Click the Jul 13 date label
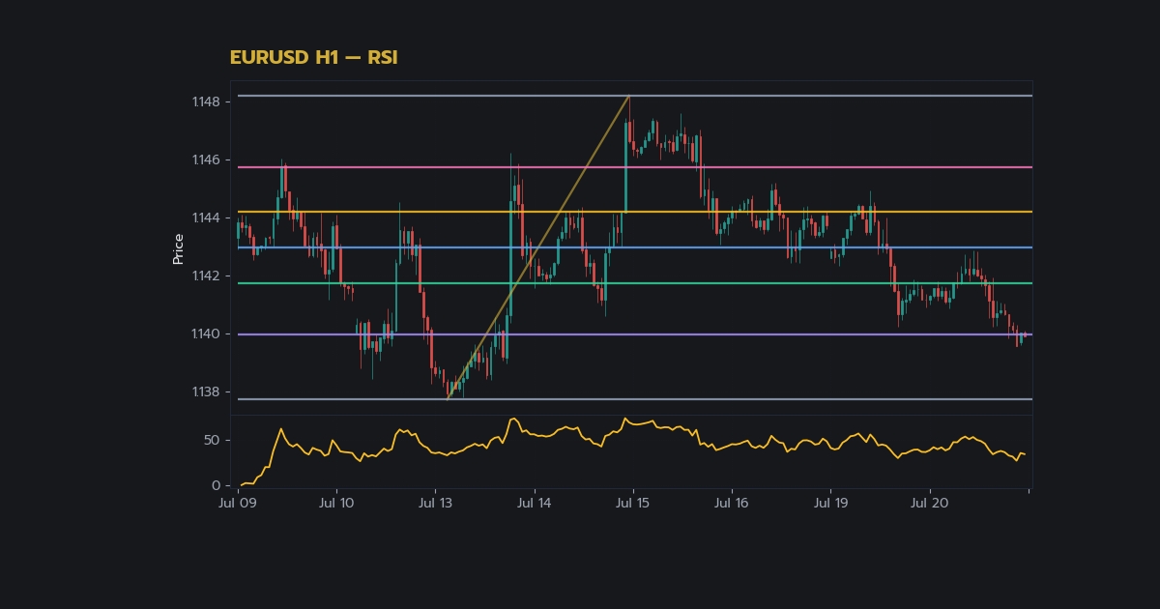1160x609 pixels. tap(436, 503)
